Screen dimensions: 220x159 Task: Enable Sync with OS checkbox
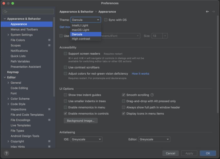106,20
